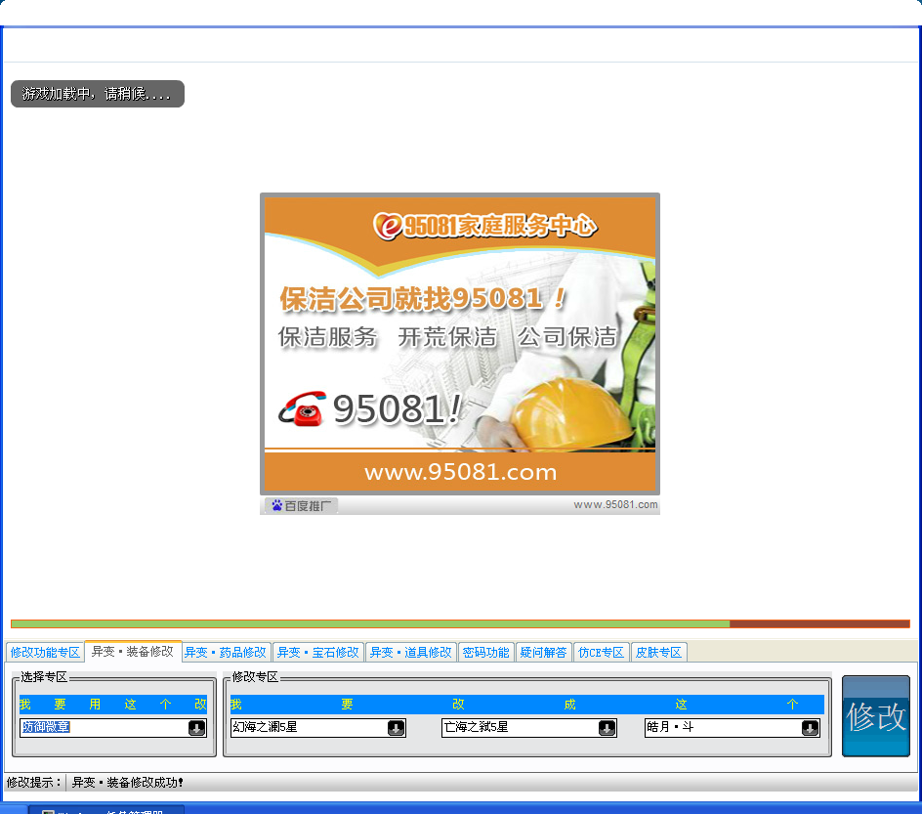Click the 95081 家庭服务中心 ad banner
Image resolution: width=922 pixels, height=814 pixels.
[x=460, y=344]
